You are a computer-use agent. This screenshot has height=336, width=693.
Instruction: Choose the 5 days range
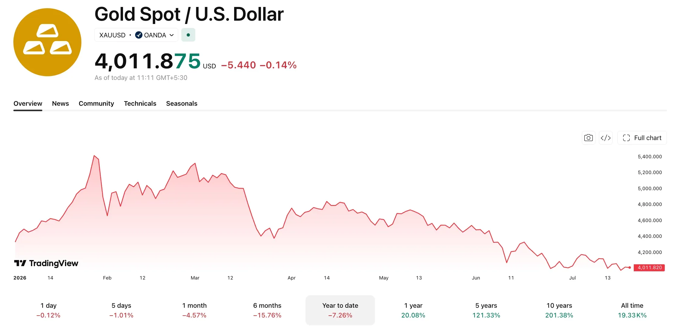point(121,310)
